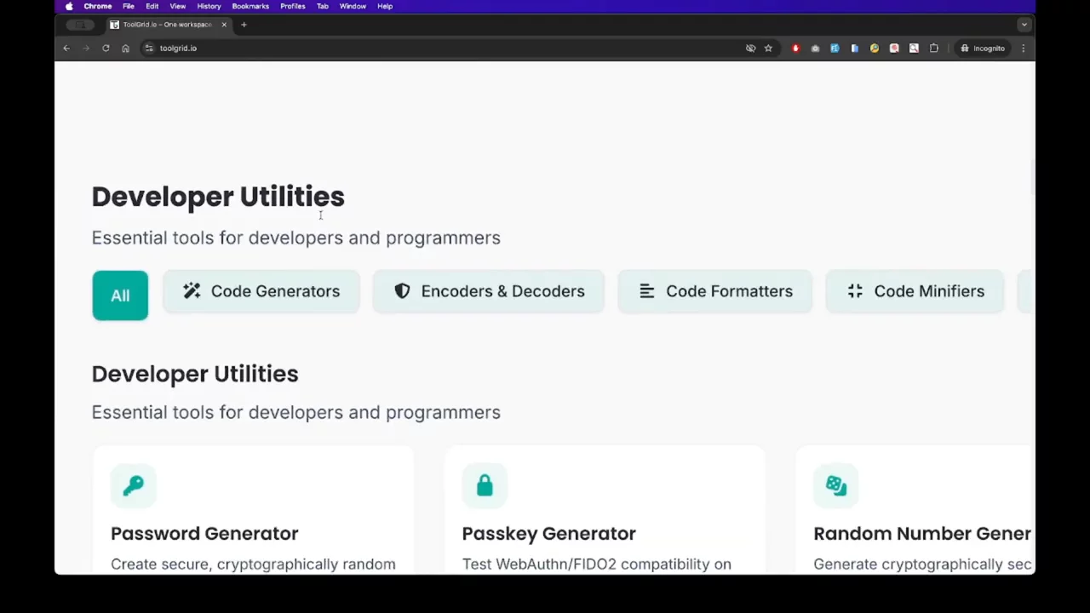1090x613 pixels.
Task: Select the ToolGrid.io browser tab
Action: coord(168,25)
